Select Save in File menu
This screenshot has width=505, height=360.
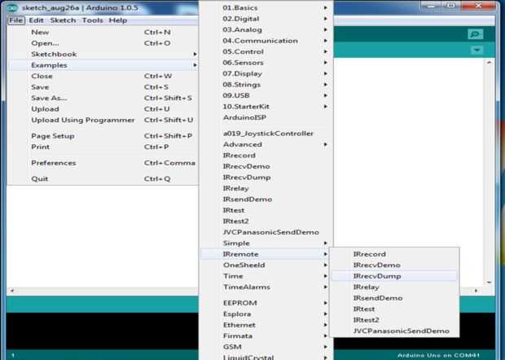tap(103, 87)
